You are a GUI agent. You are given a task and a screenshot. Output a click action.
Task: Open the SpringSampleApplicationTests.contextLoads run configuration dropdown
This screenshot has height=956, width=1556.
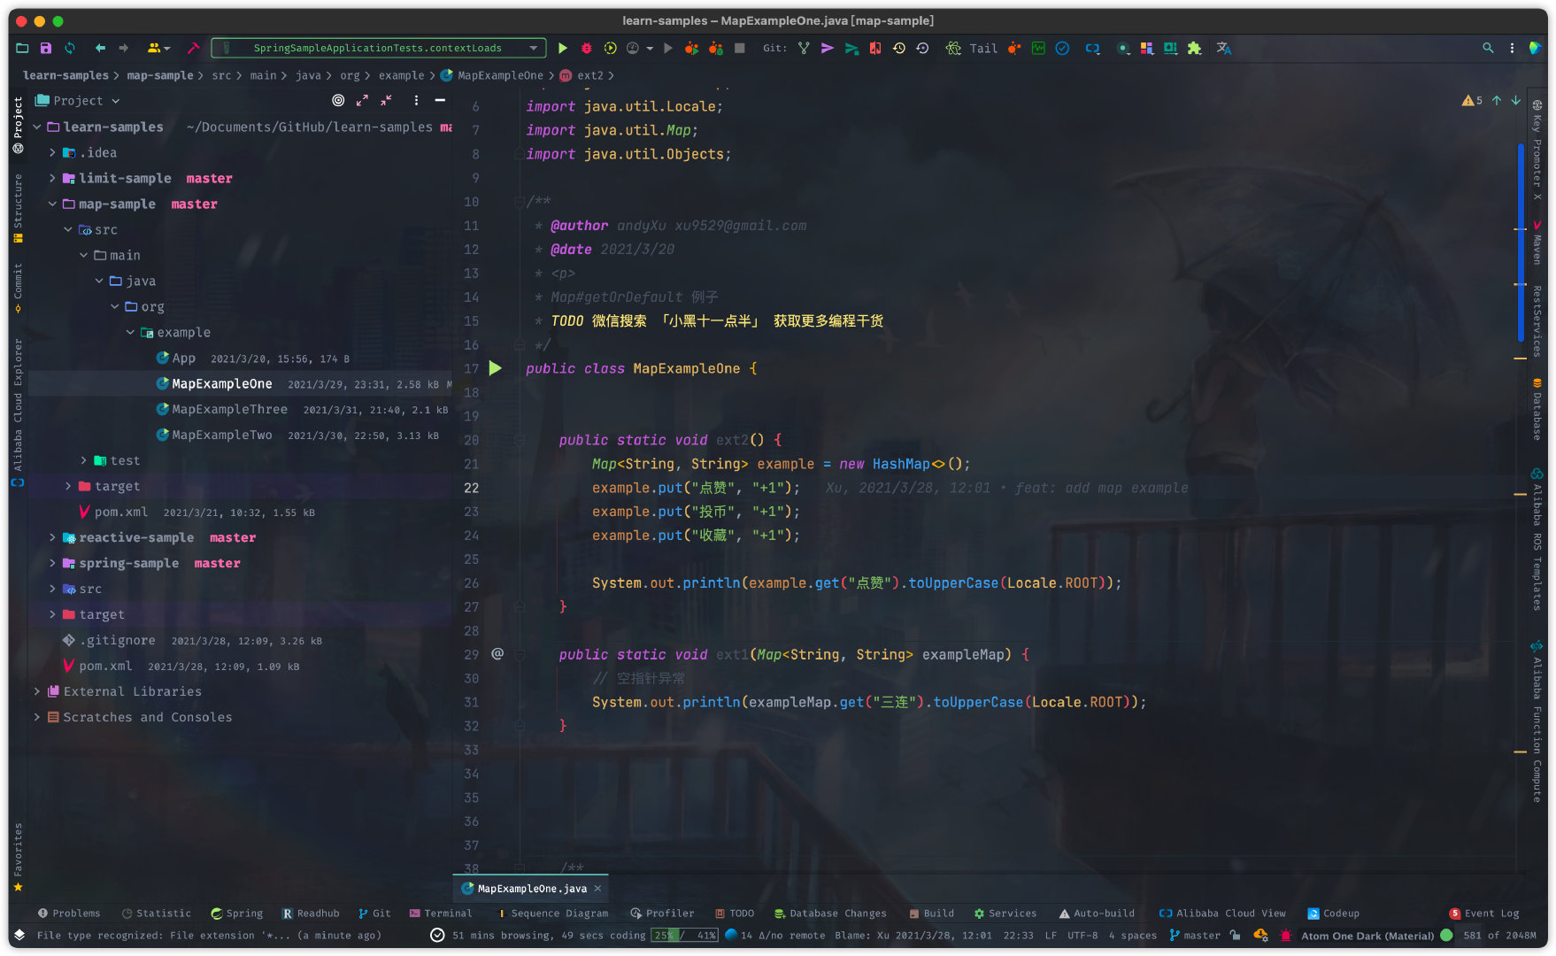tap(378, 48)
